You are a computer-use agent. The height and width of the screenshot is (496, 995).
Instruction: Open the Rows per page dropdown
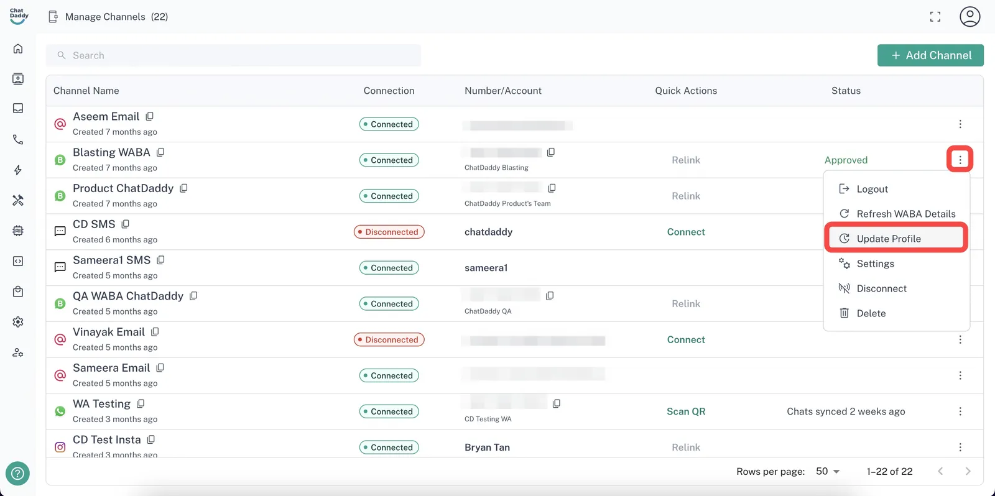828,471
